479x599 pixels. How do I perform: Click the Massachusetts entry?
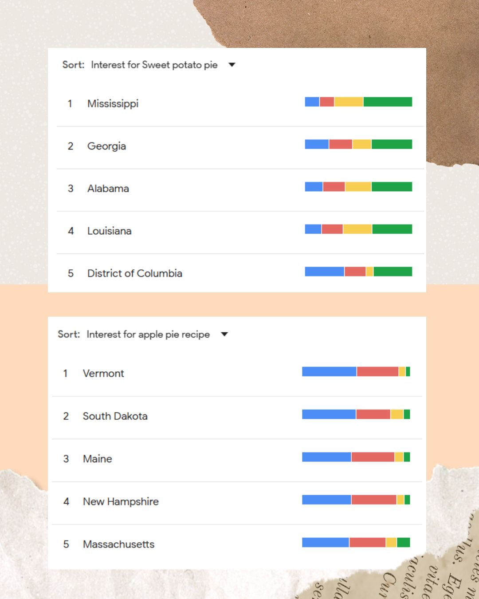118,544
